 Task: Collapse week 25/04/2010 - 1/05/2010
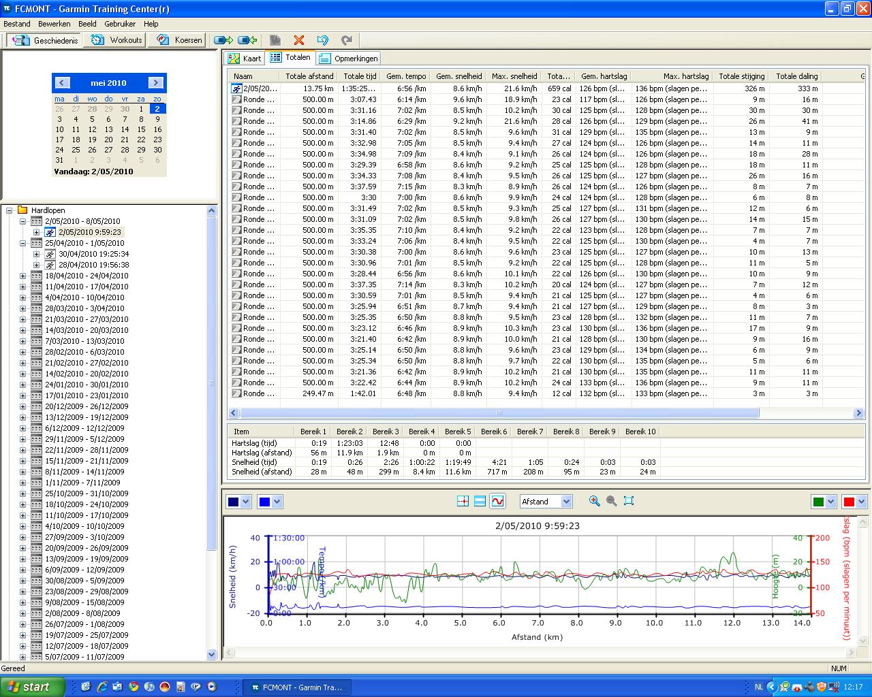(x=22, y=243)
